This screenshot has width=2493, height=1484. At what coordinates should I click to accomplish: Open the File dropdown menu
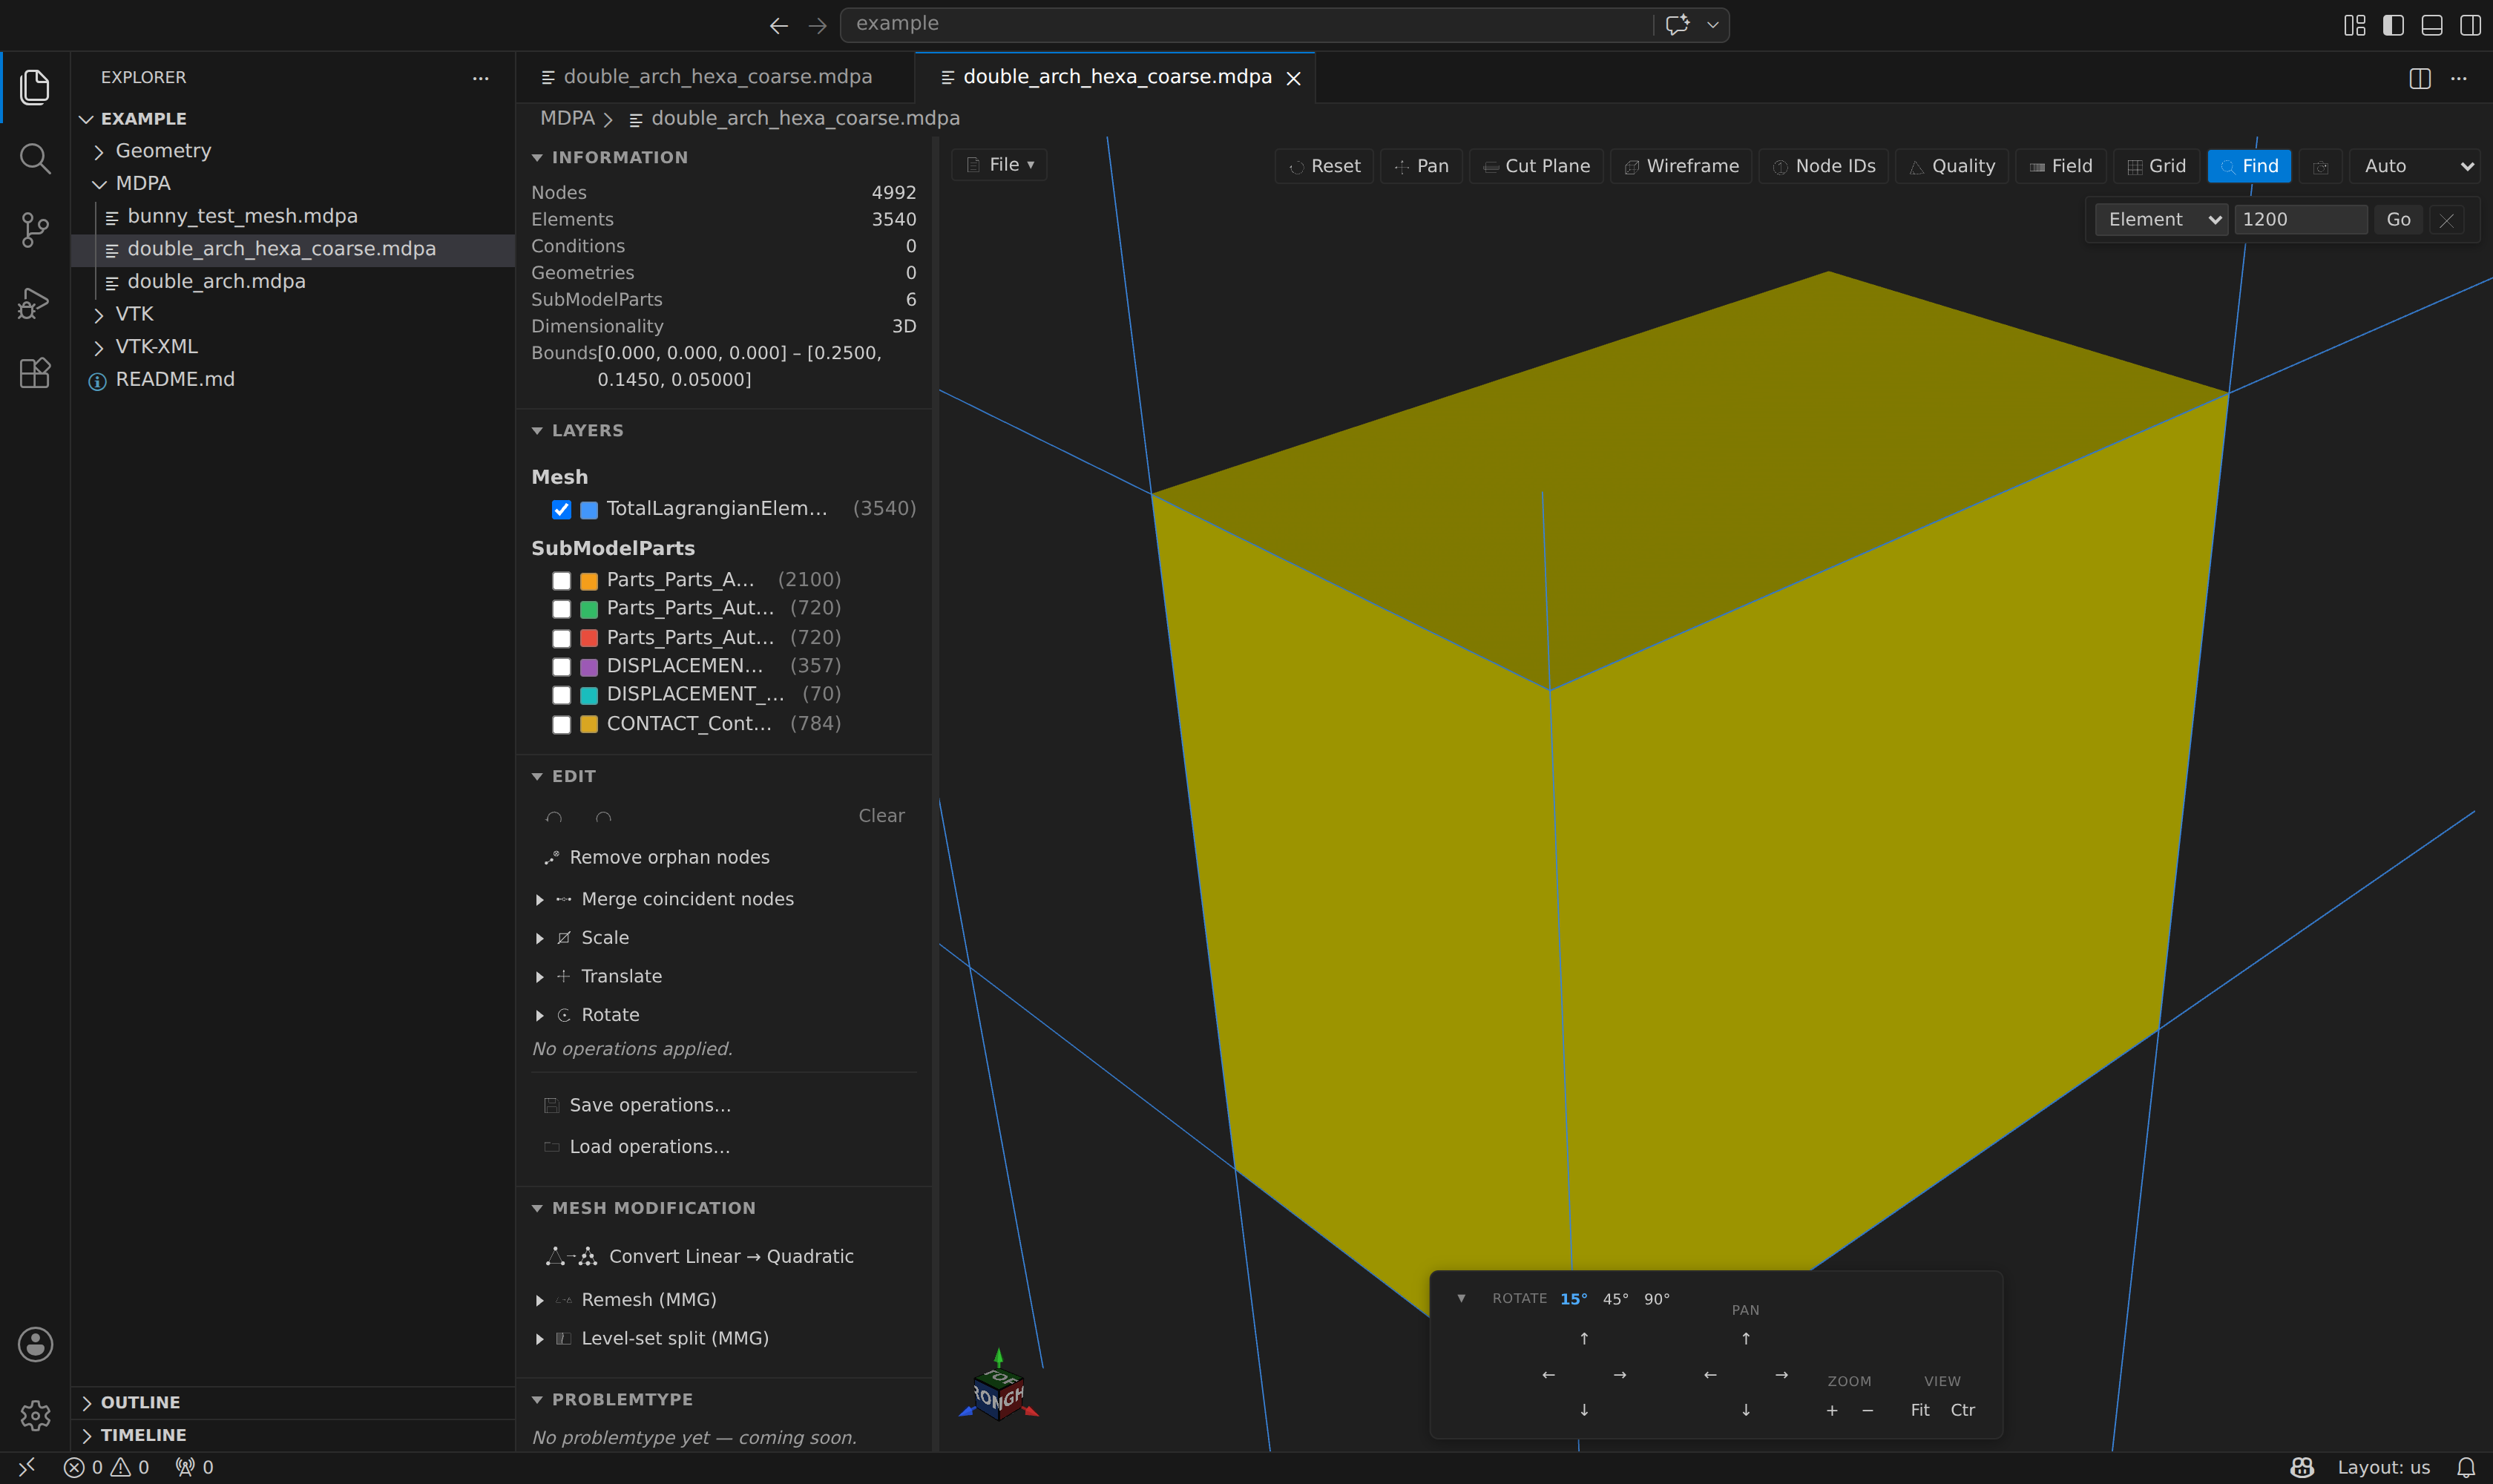click(x=999, y=165)
